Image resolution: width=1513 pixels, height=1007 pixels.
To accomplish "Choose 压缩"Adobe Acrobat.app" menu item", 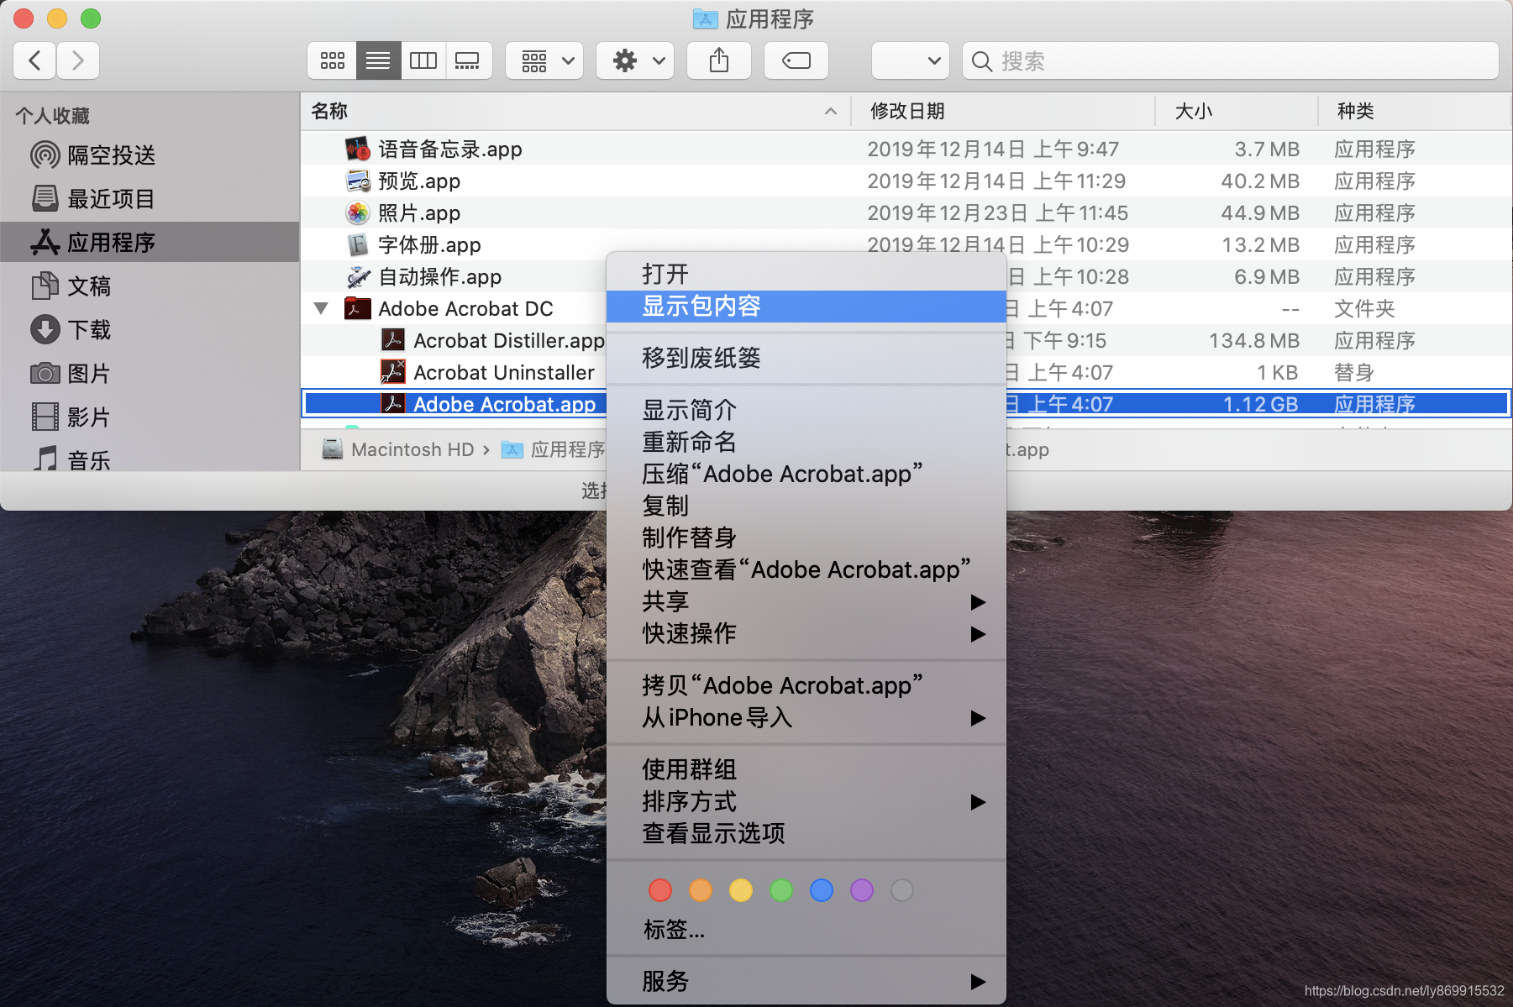I will pyautogui.click(x=806, y=474).
